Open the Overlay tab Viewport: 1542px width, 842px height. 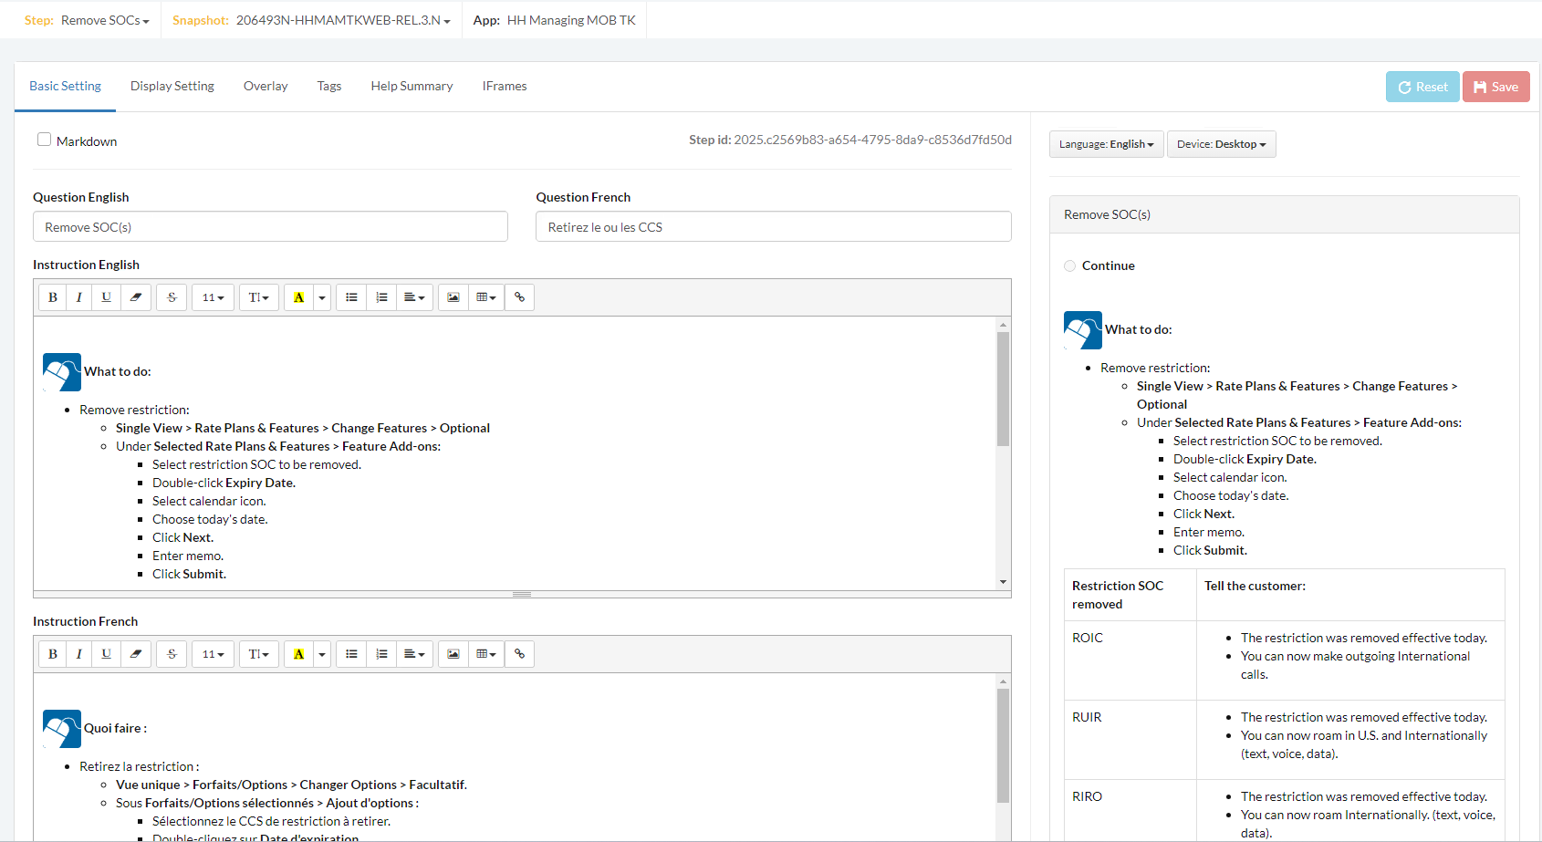pos(266,86)
